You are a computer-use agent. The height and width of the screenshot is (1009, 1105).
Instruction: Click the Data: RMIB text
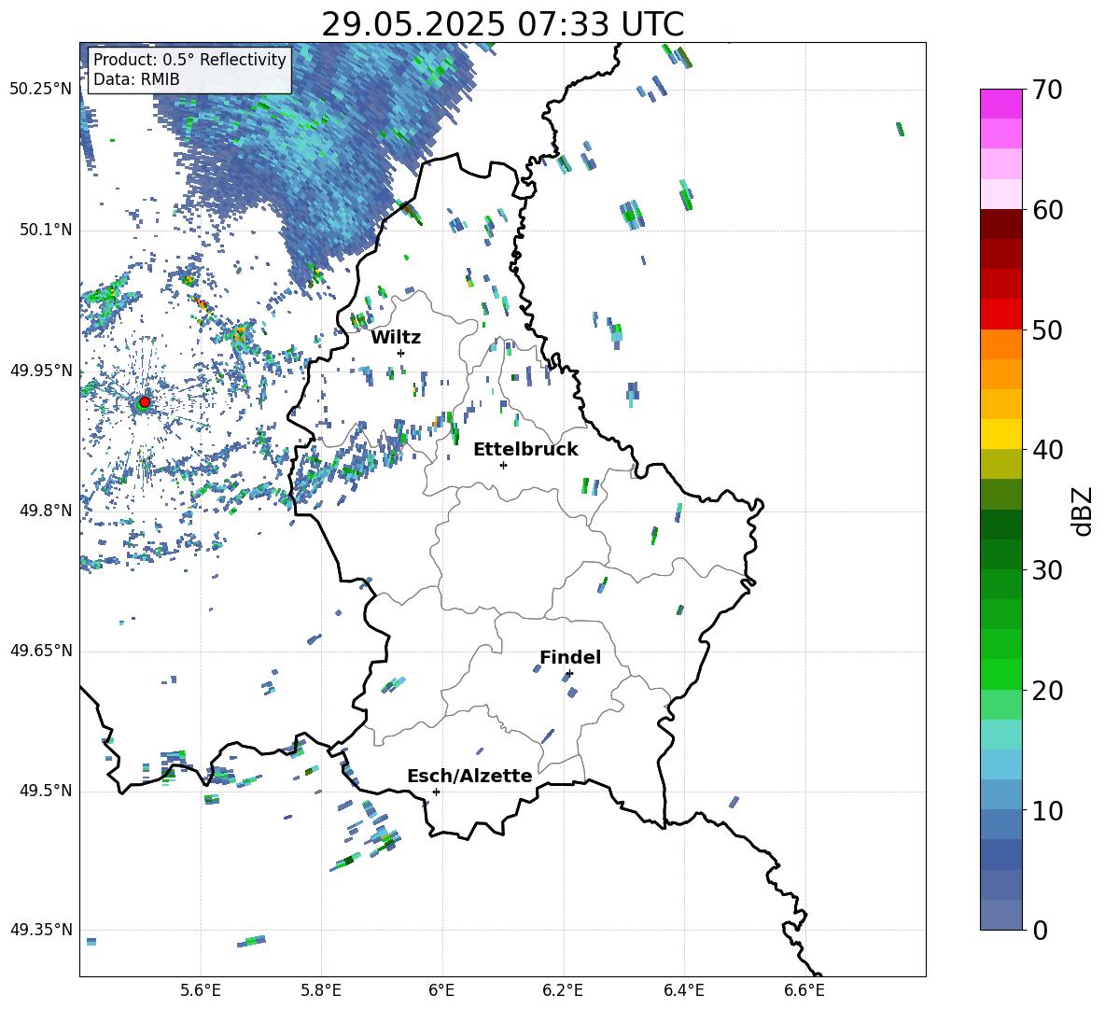(136, 79)
